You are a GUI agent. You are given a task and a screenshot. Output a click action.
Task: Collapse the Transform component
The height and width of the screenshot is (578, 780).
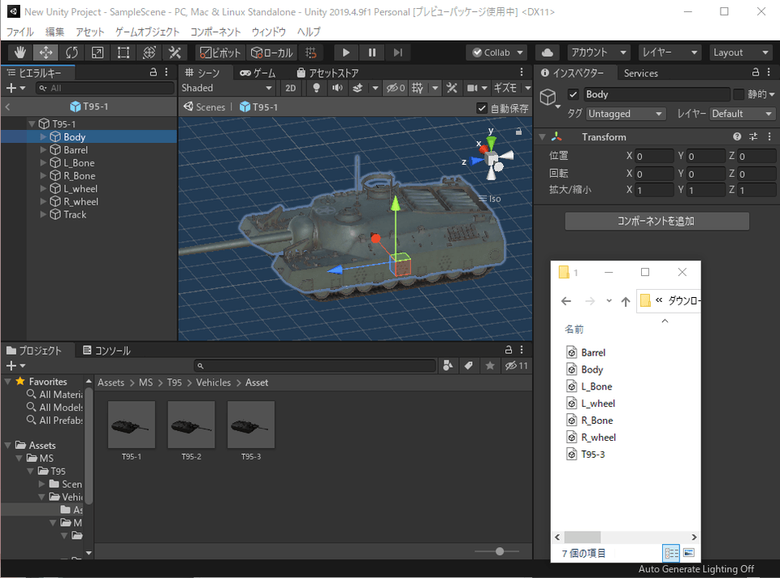point(542,136)
